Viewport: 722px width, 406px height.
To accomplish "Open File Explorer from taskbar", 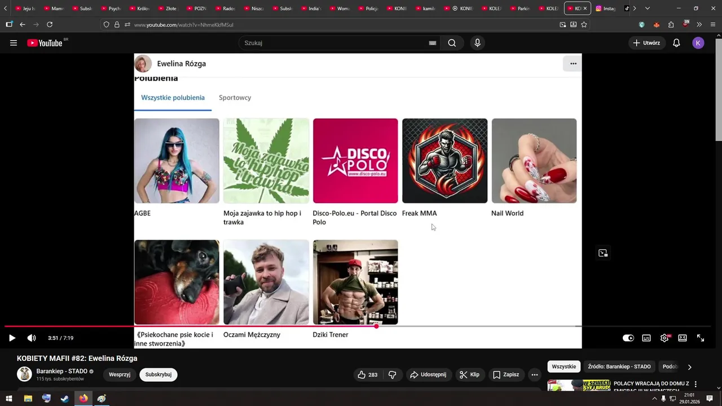I will [x=28, y=399].
